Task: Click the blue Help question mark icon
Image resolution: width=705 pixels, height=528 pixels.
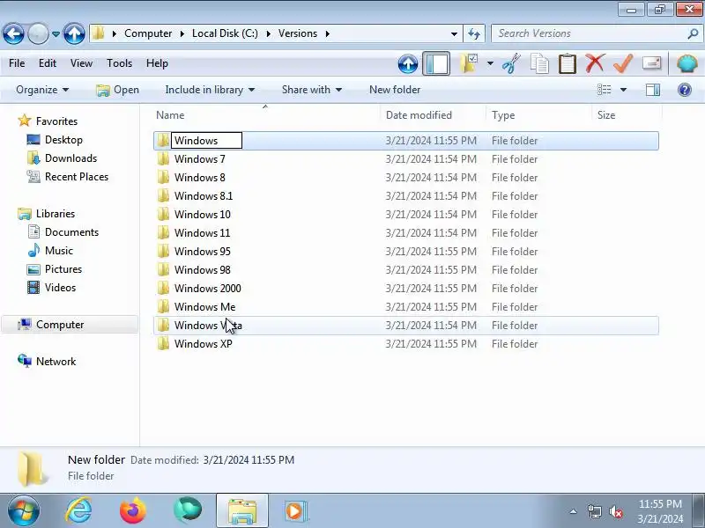Action: click(685, 90)
